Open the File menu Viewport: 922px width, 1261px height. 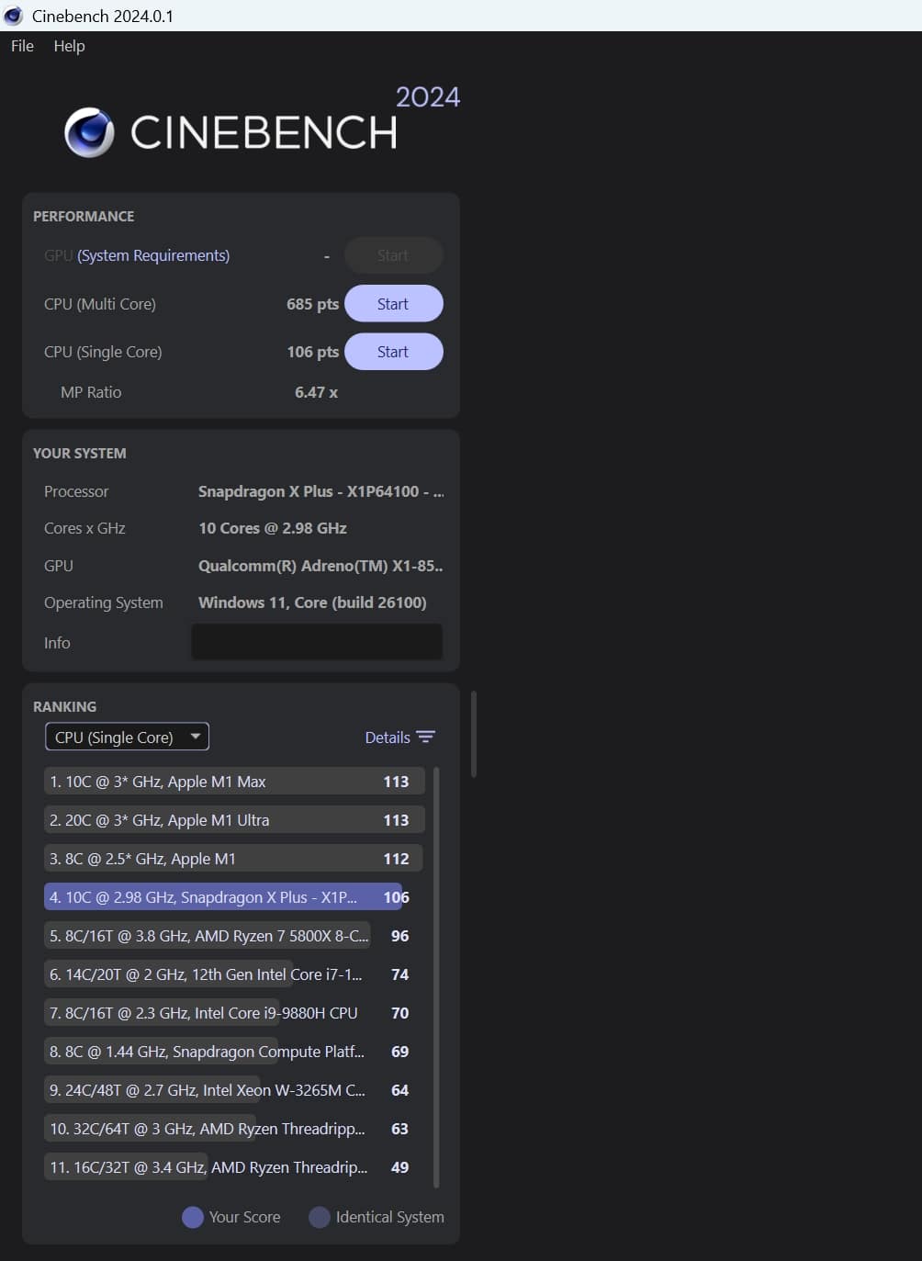[x=22, y=46]
